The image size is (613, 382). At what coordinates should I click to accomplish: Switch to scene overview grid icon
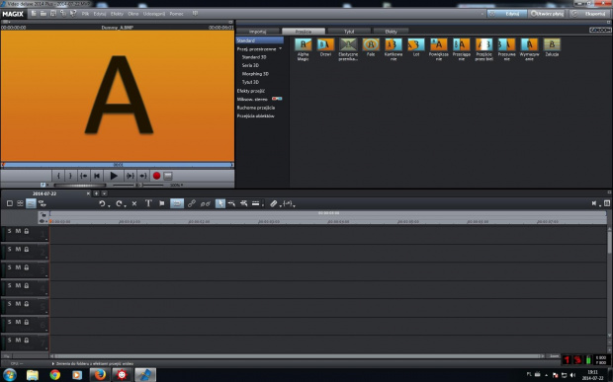[x=20, y=203]
